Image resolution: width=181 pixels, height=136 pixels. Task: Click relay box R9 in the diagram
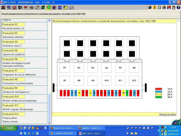93,81
